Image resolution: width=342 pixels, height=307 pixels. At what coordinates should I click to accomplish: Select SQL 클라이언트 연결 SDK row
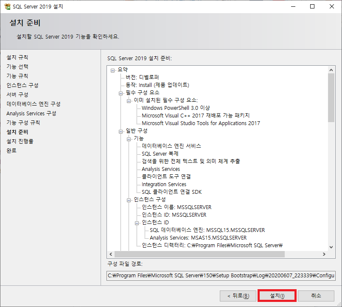click(x=172, y=192)
